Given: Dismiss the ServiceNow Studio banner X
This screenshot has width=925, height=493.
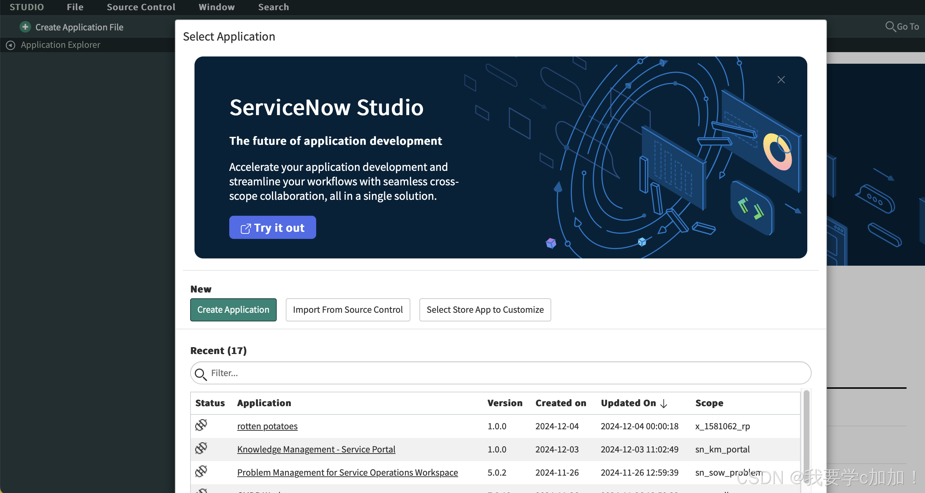Looking at the screenshot, I should (x=781, y=80).
